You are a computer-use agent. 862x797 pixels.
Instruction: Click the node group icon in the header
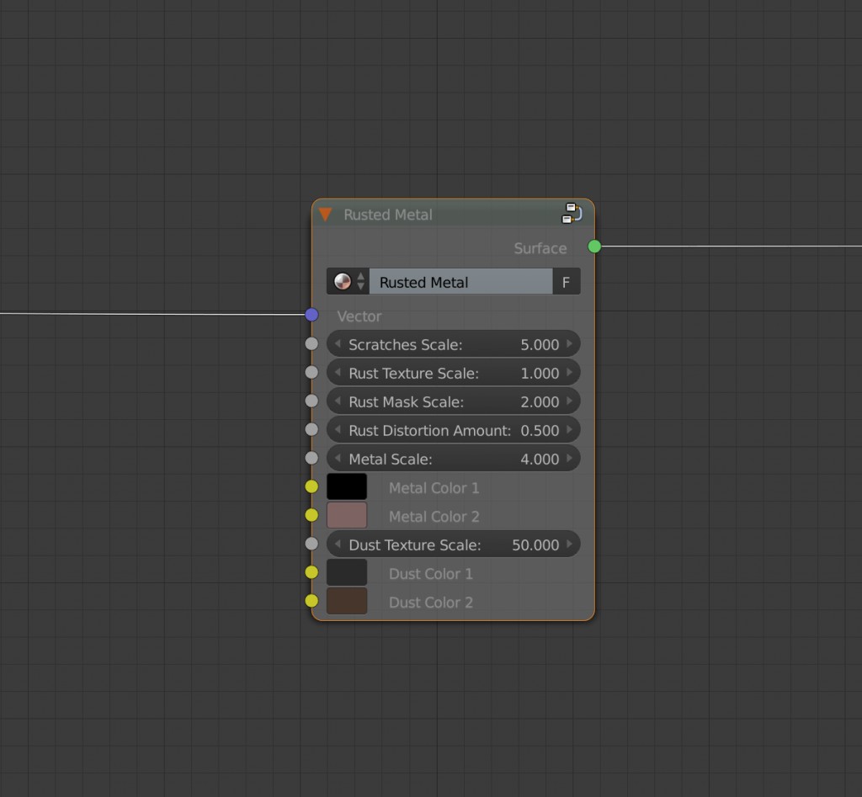pos(571,214)
